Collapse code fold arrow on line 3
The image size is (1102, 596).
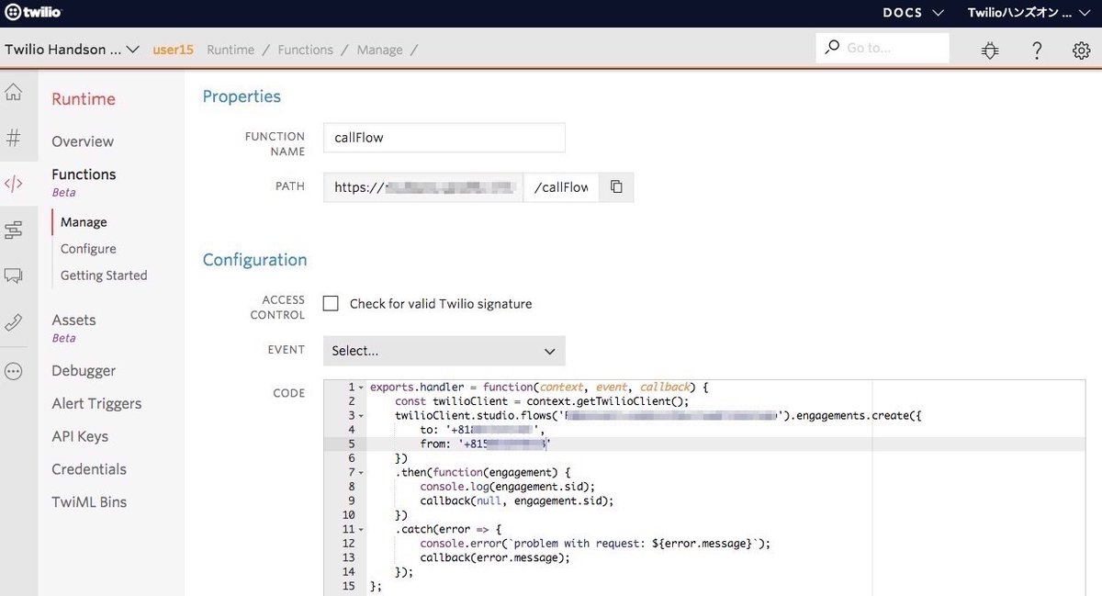click(x=361, y=416)
